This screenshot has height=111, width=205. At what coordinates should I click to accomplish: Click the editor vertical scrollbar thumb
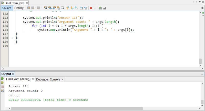(x=200, y=61)
